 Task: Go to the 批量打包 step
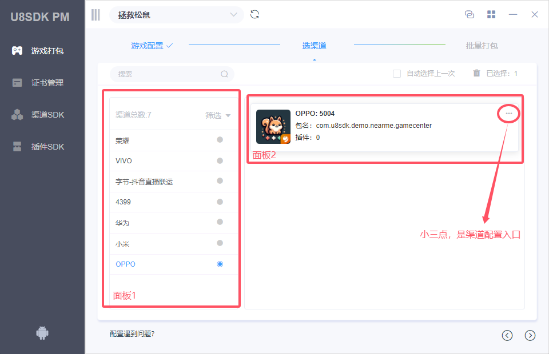pyautogui.click(x=482, y=46)
